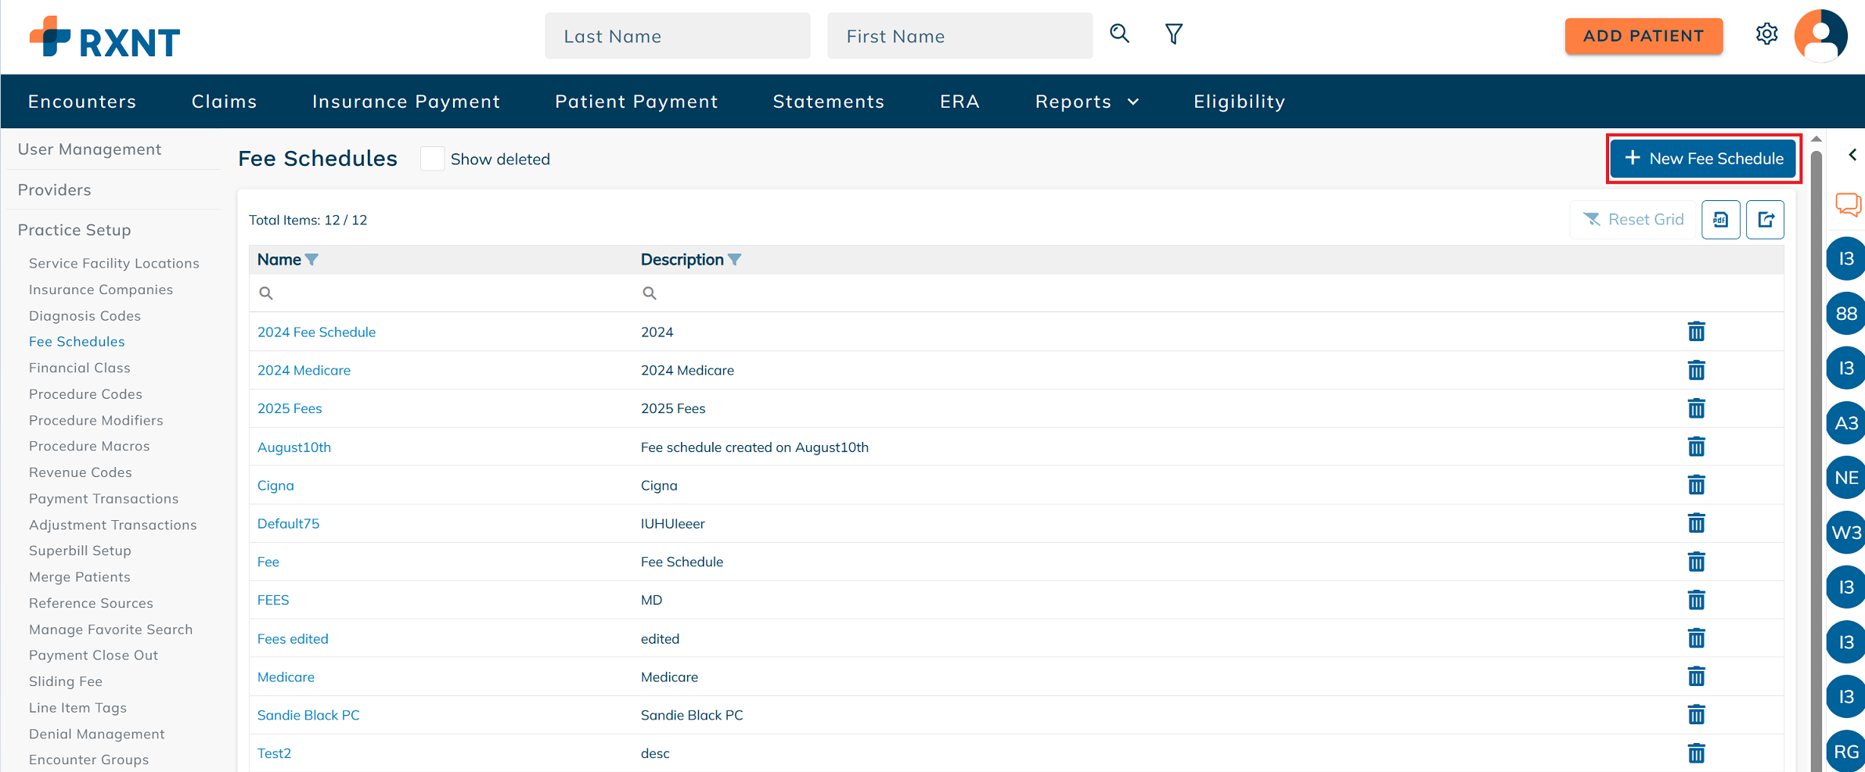Select Procedure Codes in the sidebar
The width and height of the screenshot is (1865, 772).
[x=85, y=393]
